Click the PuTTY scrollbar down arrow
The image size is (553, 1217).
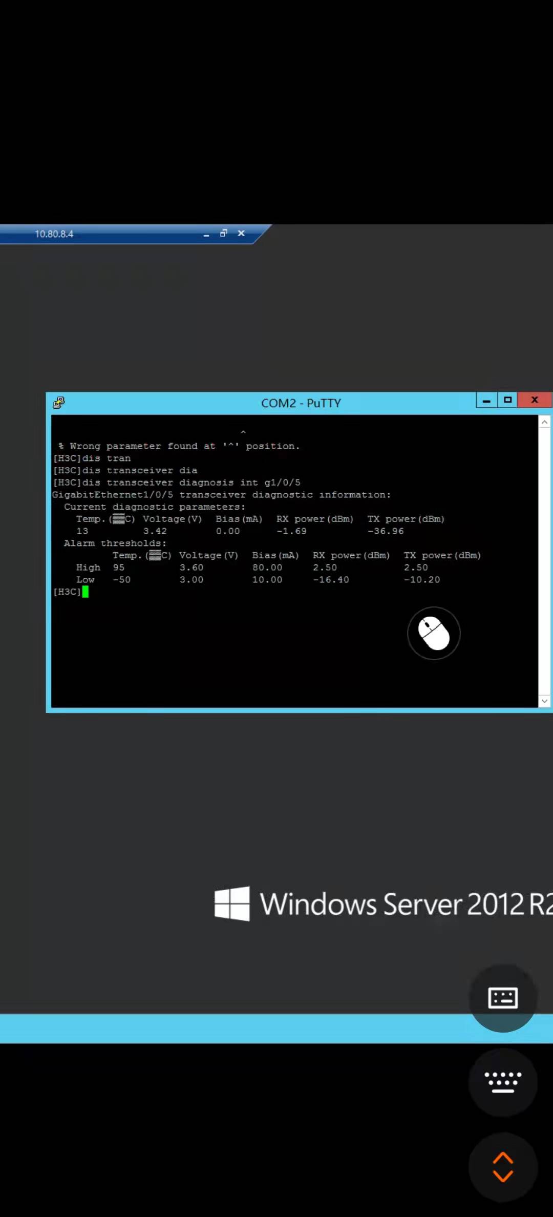(x=544, y=701)
